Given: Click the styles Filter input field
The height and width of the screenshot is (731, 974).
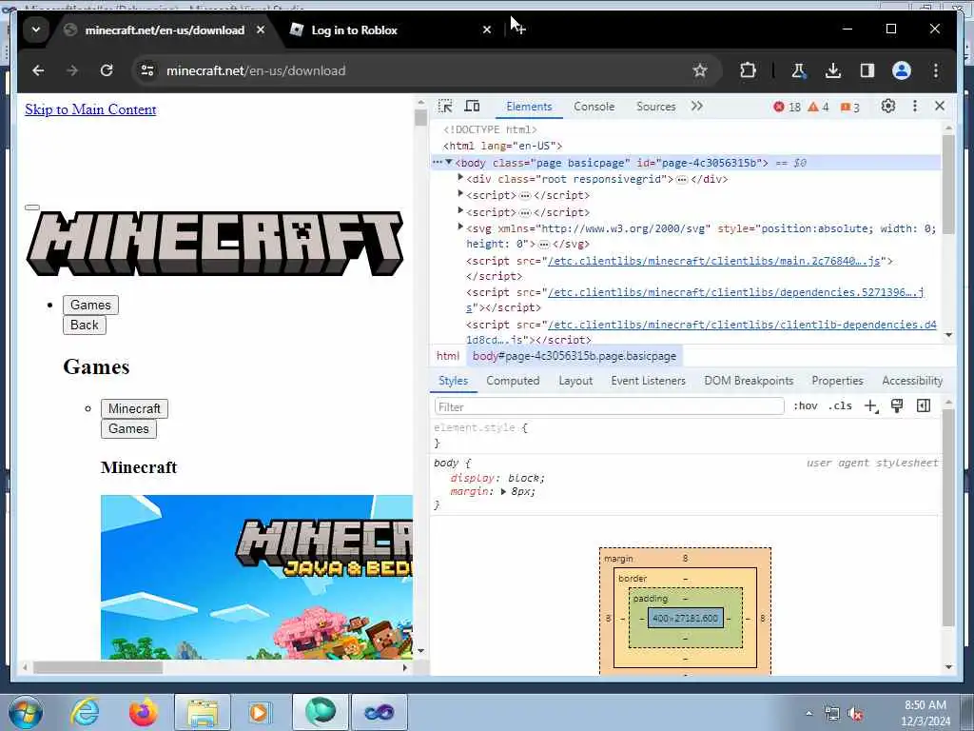Looking at the screenshot, I should [609, 406].
